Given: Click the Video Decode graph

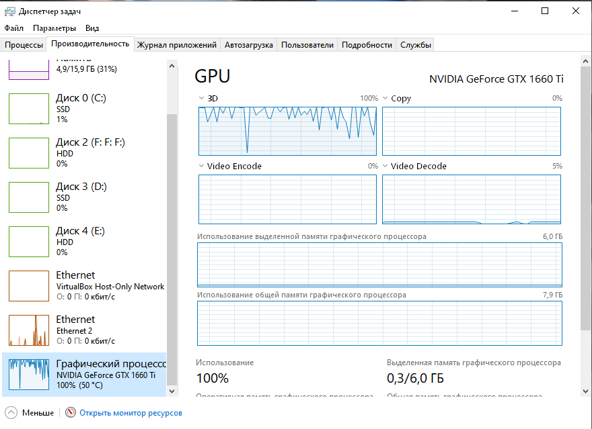Looking at the screenshot, I should (x=471, y=199).
